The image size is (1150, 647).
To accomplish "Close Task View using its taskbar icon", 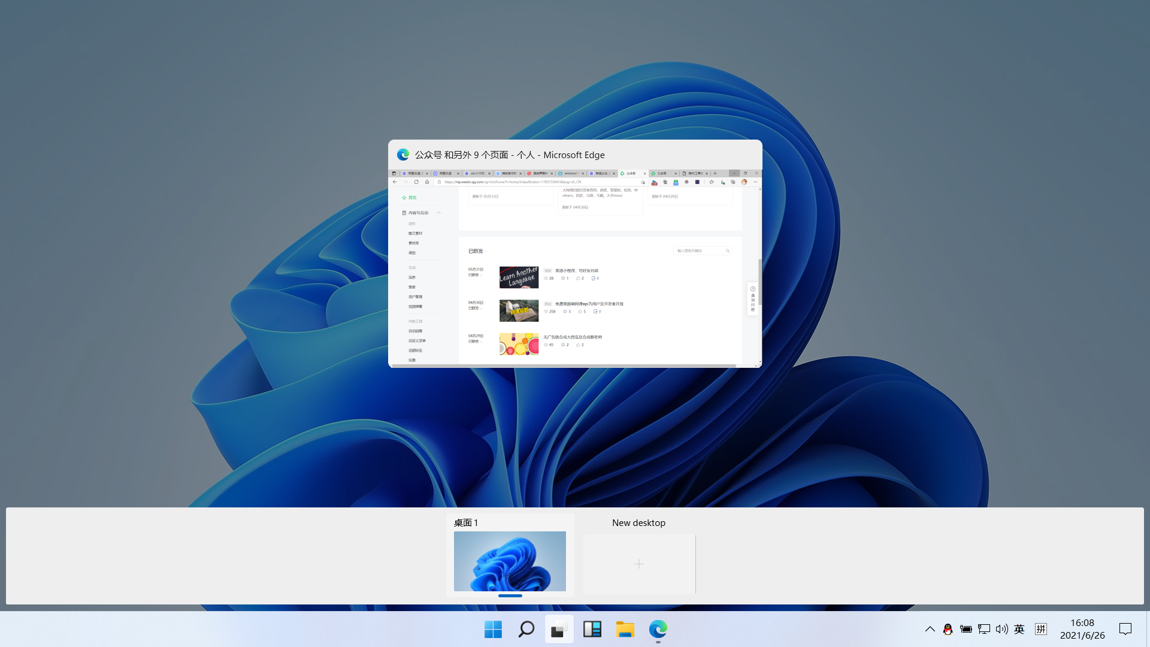I will click(x=559, y=629).
